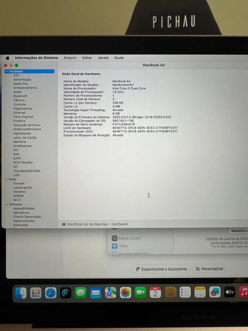Open the Mail app in Dock

(96, 293)
